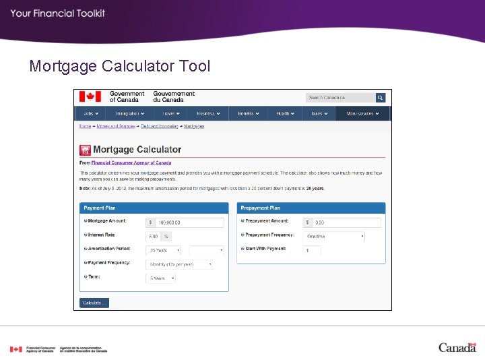Click the Mortgage Calculator Tool slide title
This screenshot has height=364, width=485.
click(x=120, y=66)
